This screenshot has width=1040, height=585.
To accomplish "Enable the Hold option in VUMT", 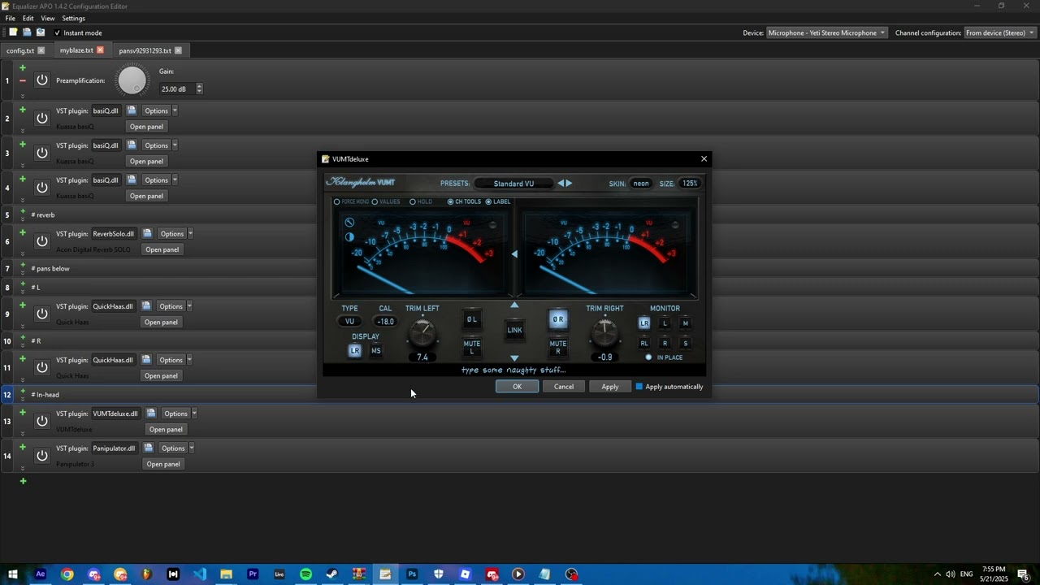I will pyautogui.click(x=421, y=201).
